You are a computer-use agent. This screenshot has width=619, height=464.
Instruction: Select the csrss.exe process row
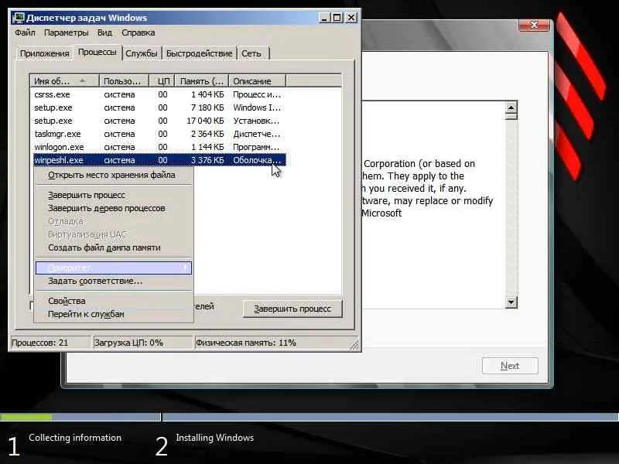158,94
